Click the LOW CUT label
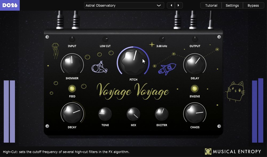Image resolution: width=267 pixels, height=157 pixels. click(105, 46)
